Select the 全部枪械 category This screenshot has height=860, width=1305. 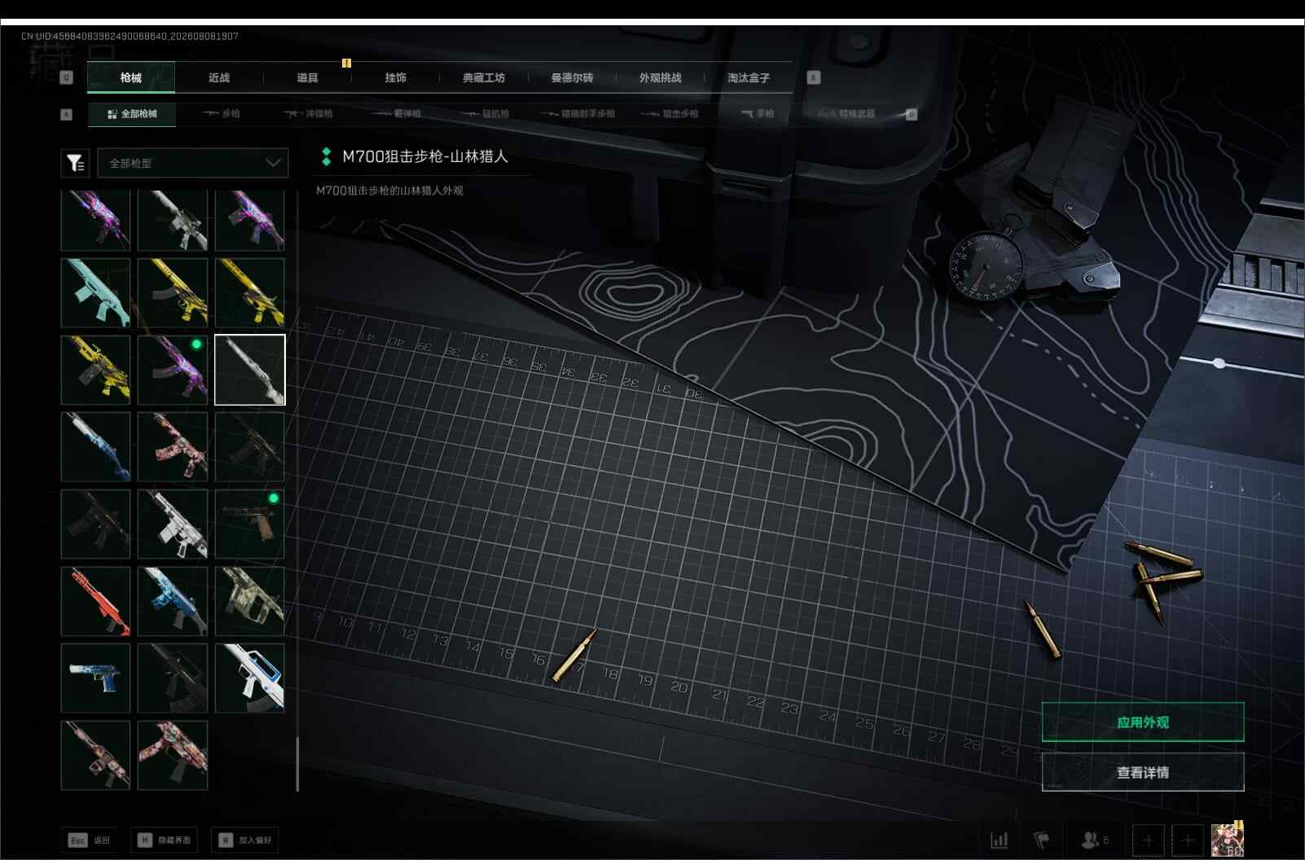[132, 114]
